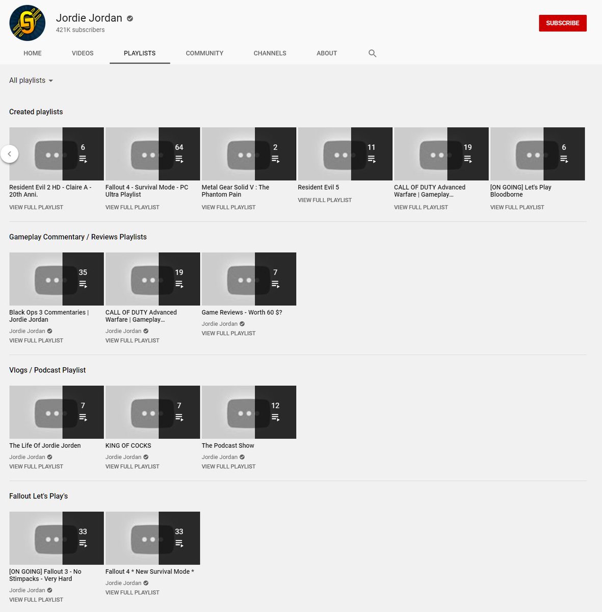Open the Fallout 3 No Stimpacks thumbnail
The height and width of the screenshot is (612, 602).
tap(56, 538)
